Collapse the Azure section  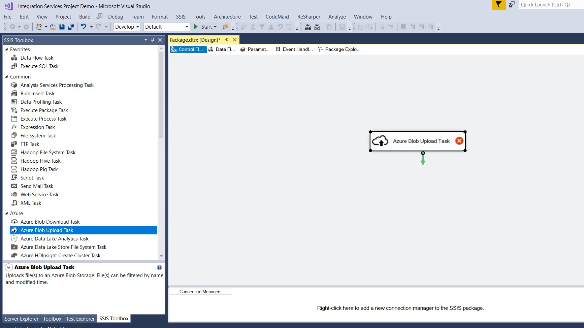pyautogui.click(x=6, y=213)
